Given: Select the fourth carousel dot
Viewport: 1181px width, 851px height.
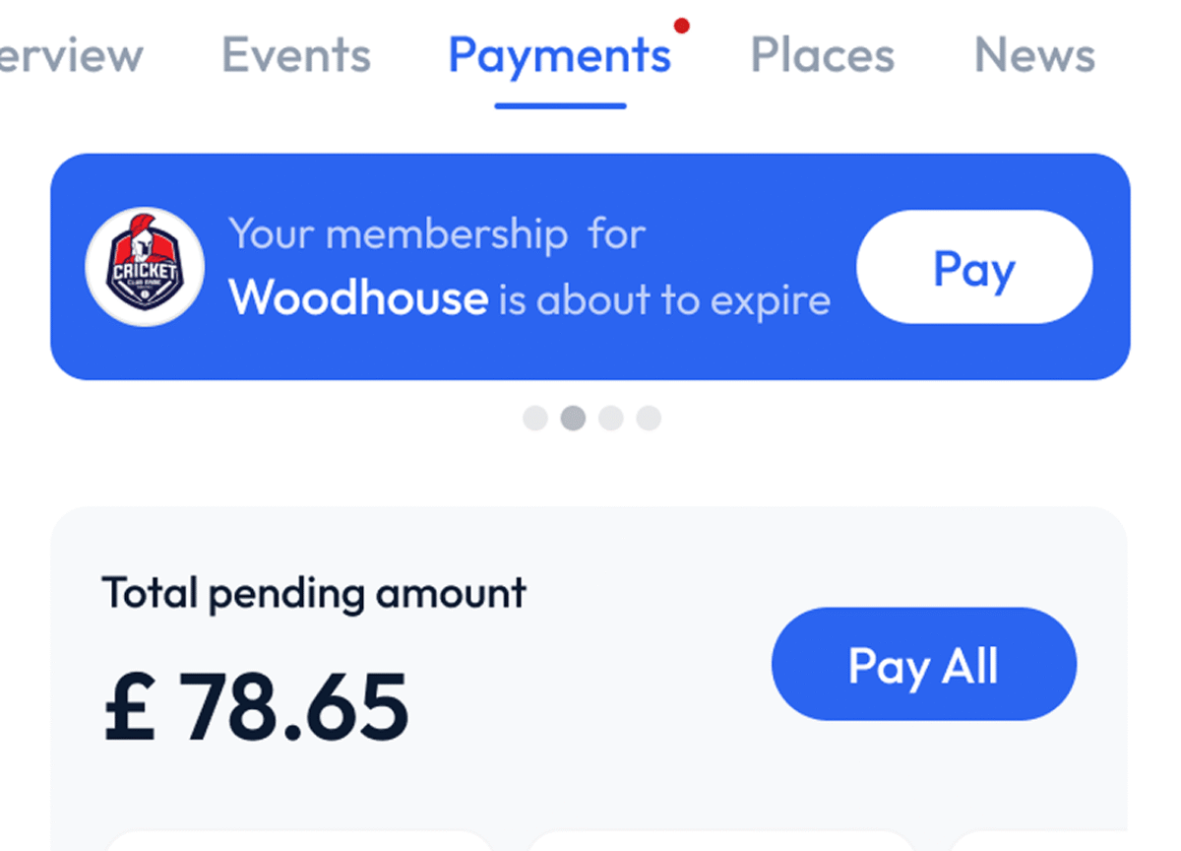Looking at the screenshot, I should click(649, 419).
